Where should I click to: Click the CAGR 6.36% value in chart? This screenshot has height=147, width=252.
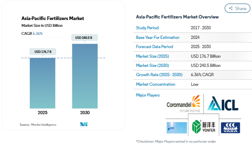click(x=38, y=34)
